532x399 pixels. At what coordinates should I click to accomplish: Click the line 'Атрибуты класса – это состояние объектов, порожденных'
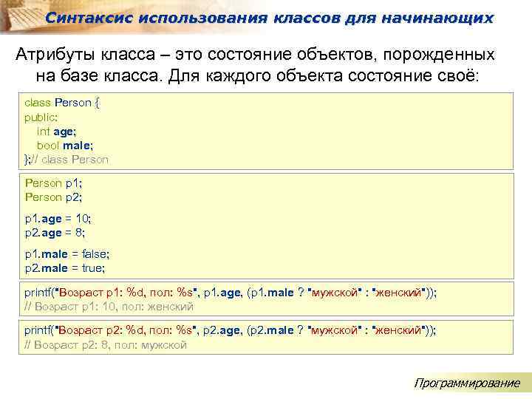click(x=255, y=54)
